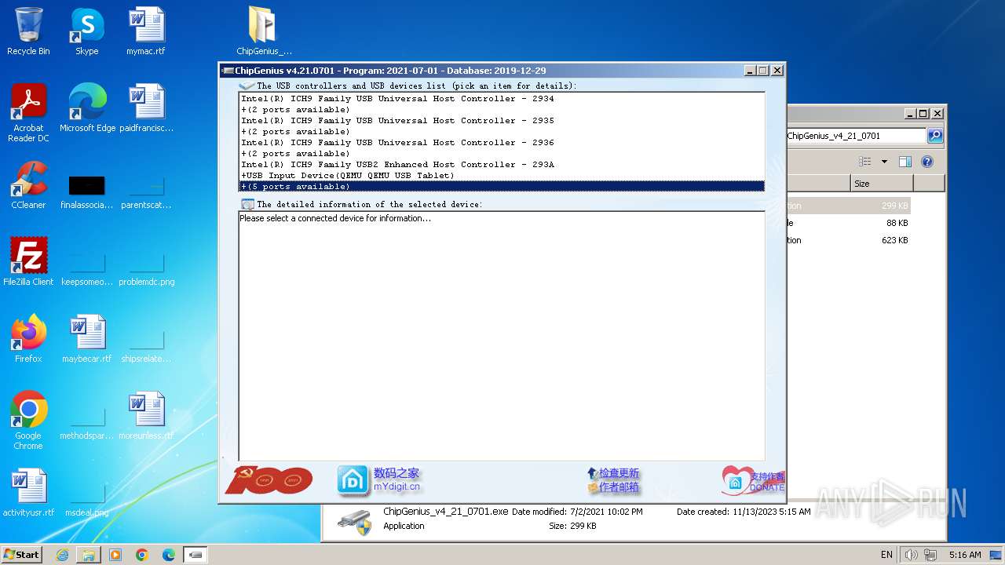Open Explorer help question icon

coord(926,162)
